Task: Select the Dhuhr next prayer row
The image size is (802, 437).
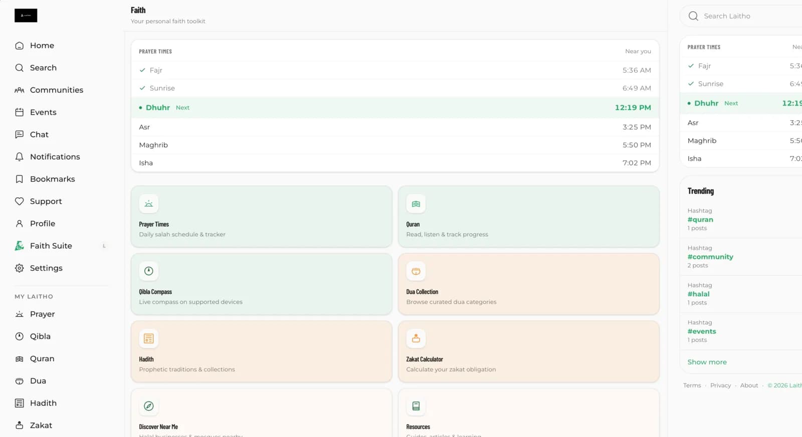Action: pyautogui.click(x=395, y=108)
